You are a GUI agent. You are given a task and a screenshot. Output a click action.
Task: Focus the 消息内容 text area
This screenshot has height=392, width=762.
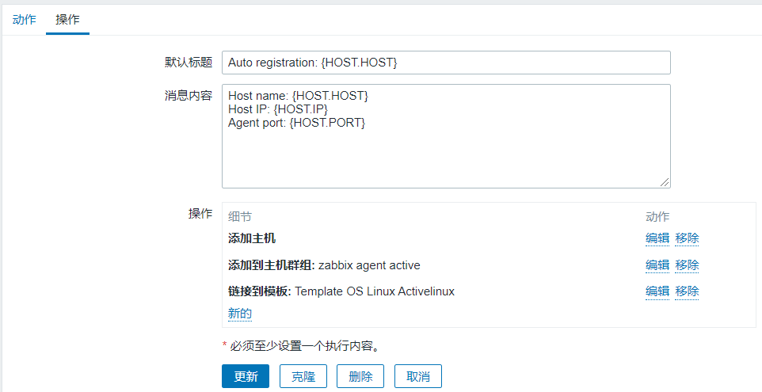pyautogui.click(x=446, y=136)
